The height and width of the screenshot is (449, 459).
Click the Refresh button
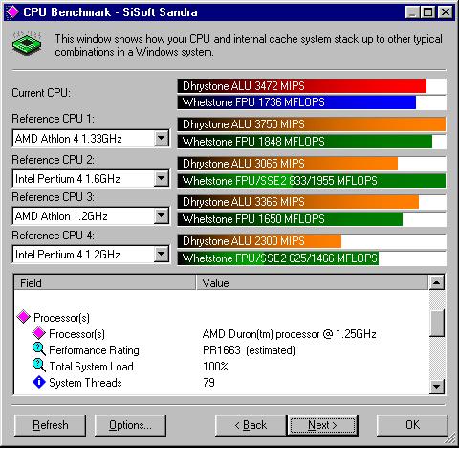tap(51, 425)
